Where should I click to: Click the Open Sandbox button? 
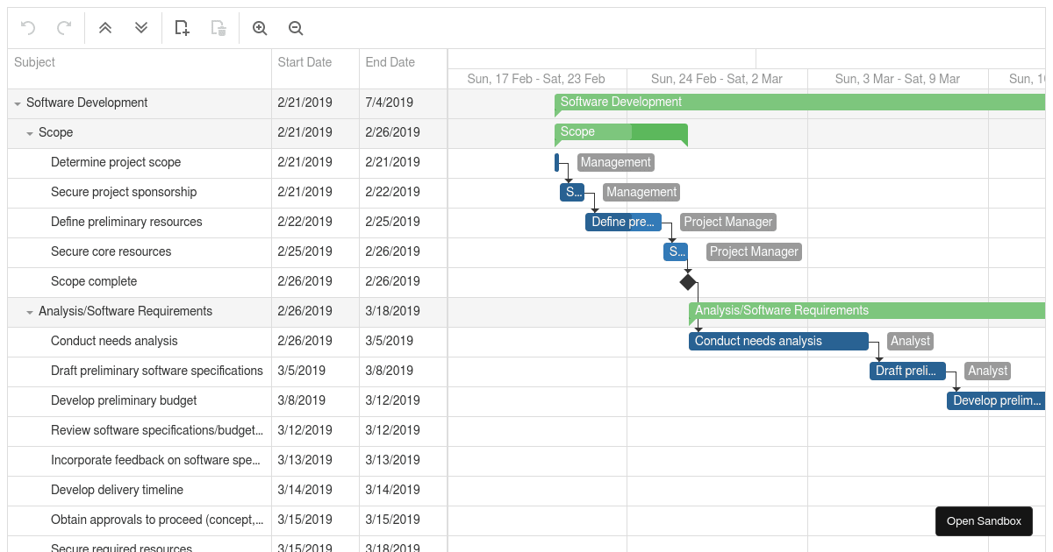click(984, 520)
